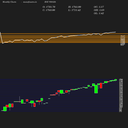
Task: Click the 'OC: 1.57' value
Action: (x=99, y=7)
